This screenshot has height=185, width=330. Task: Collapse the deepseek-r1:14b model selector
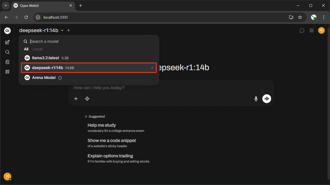(x=42, y=30)
